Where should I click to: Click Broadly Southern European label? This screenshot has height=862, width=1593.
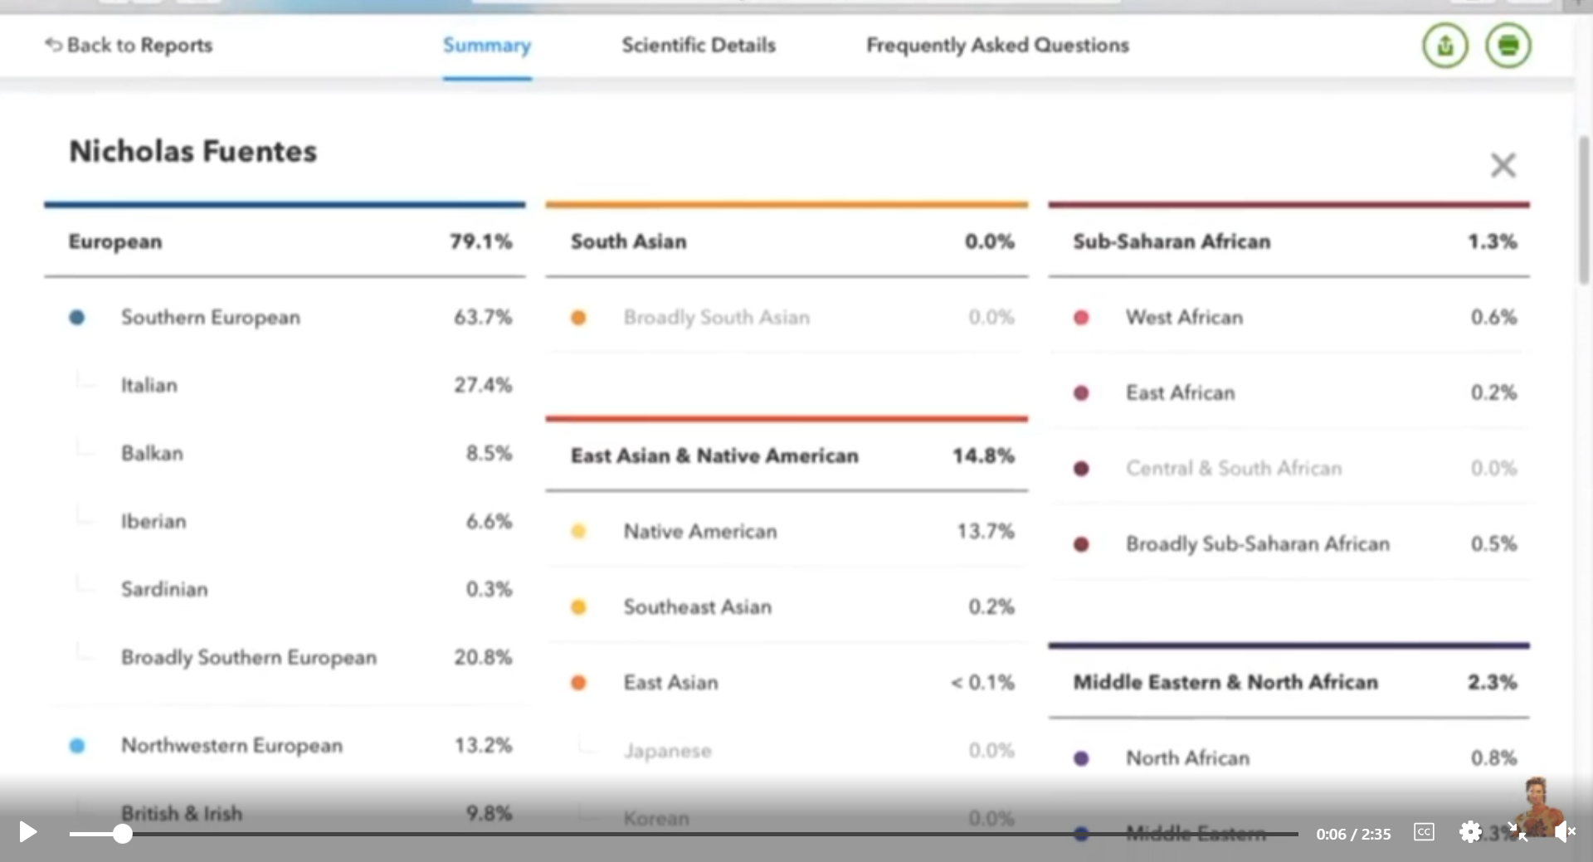[249, 657]
